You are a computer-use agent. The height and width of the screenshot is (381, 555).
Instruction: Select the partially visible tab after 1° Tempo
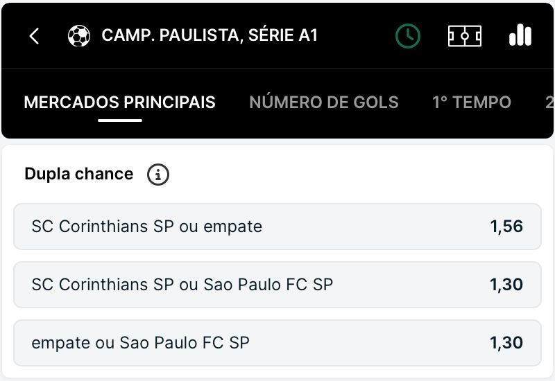click(x=549, y=103)
